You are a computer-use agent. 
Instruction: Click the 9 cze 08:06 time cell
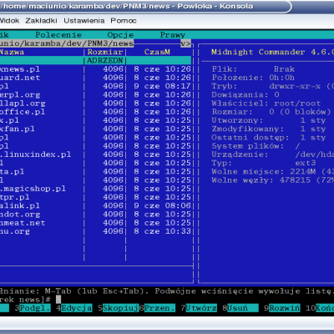162,205
